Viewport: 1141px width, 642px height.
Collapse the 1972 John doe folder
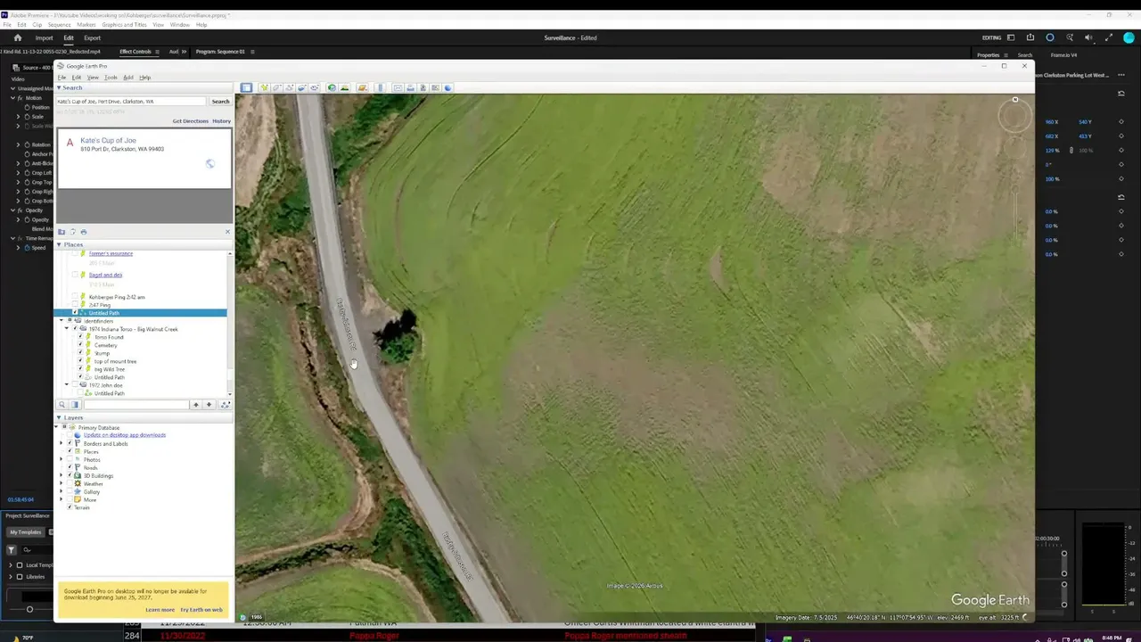(67, 385)
